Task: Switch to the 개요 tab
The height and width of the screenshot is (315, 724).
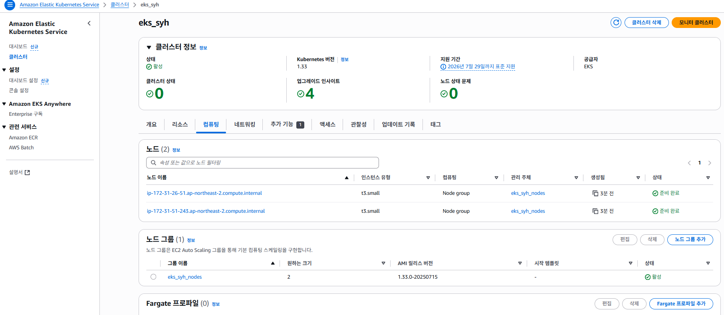Action: (x=151, y=125)
